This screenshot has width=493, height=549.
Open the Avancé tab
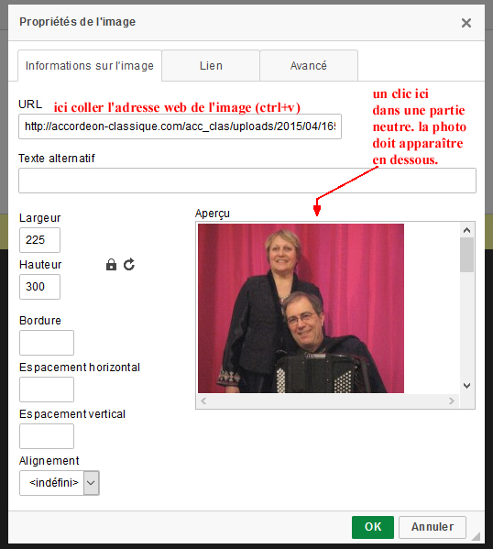pos(309,66)
